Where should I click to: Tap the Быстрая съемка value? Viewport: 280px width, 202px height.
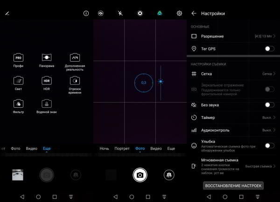pyautogui.click(x=259, y=166)
